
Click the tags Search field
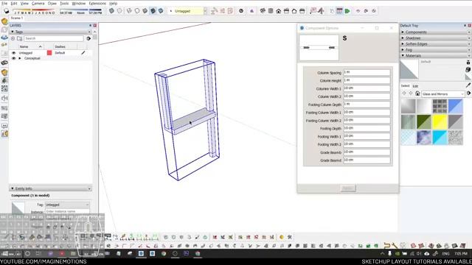[x=54, y=38]
